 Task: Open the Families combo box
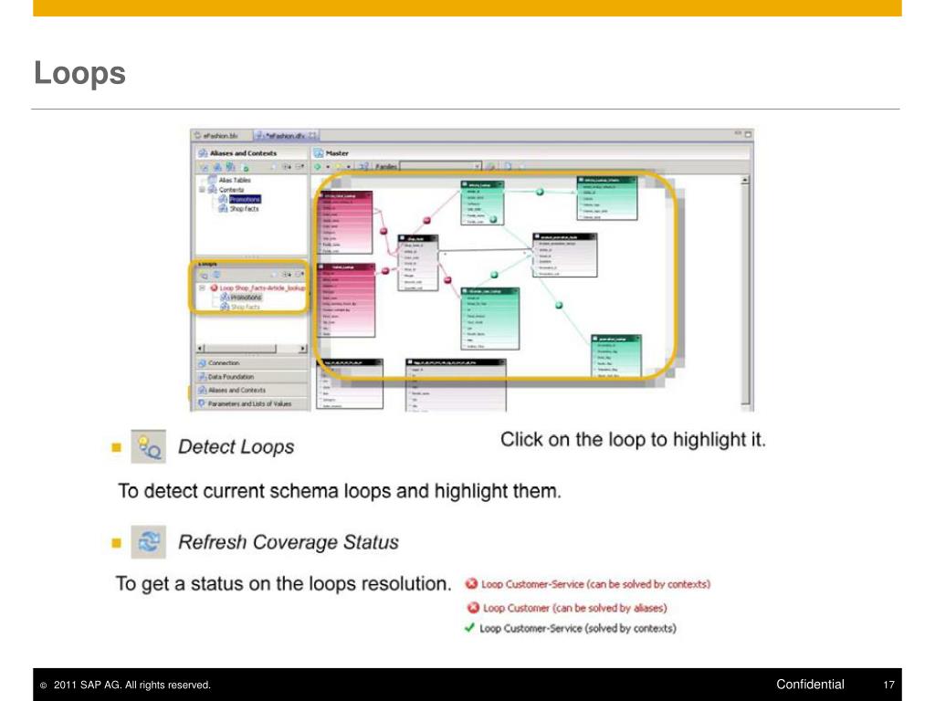point(441,166)
